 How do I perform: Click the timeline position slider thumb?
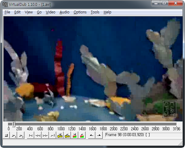click(14, 124)
